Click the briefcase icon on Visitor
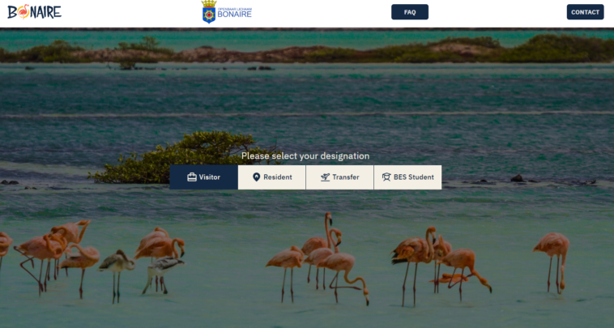The image size is (614, 328). point(192,177)
